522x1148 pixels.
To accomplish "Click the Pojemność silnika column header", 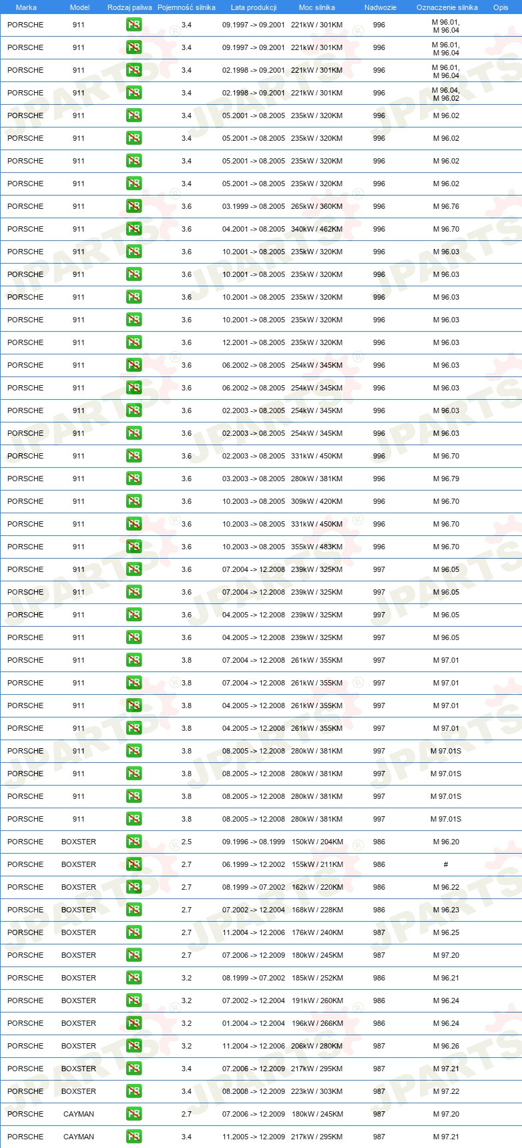I will click(x=186, y=7).
